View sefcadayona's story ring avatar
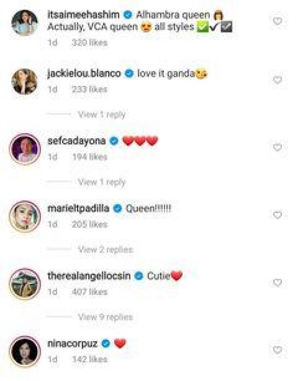 click(x=25, y=149)
